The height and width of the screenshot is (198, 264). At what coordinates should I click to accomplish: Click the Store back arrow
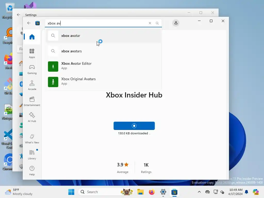click(29, 23)
